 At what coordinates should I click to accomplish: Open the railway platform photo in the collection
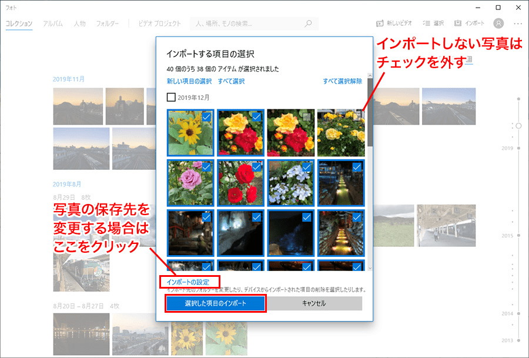pyautogui.click(x=446, y=225)
